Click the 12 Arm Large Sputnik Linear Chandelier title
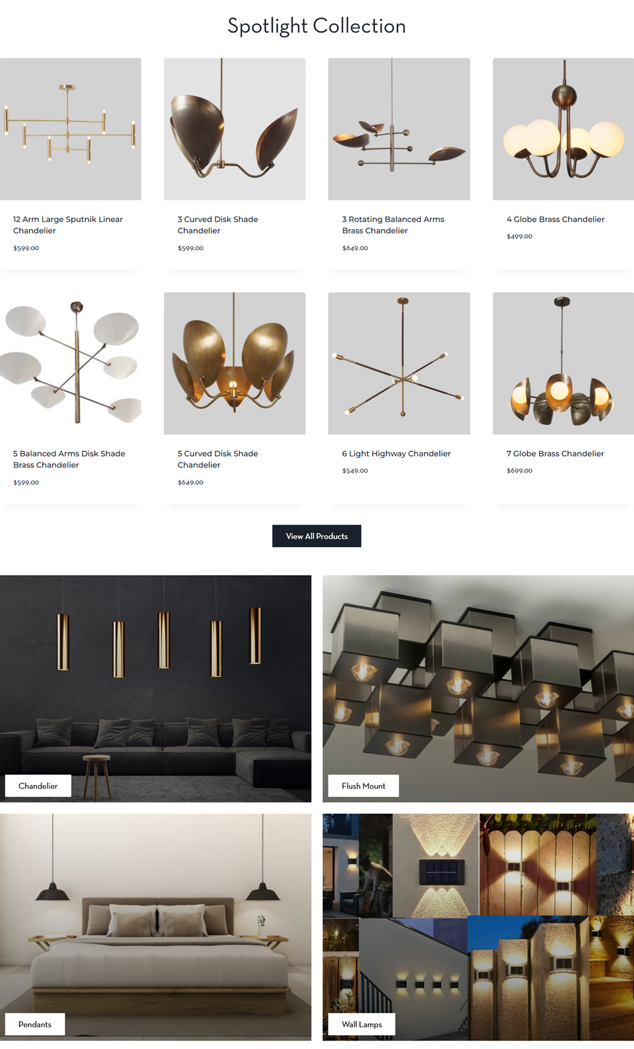 (68, 225)
